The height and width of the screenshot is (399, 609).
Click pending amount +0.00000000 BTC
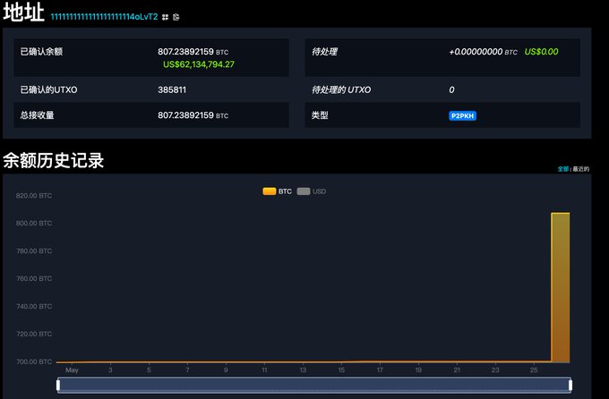[x=483, y=52]
